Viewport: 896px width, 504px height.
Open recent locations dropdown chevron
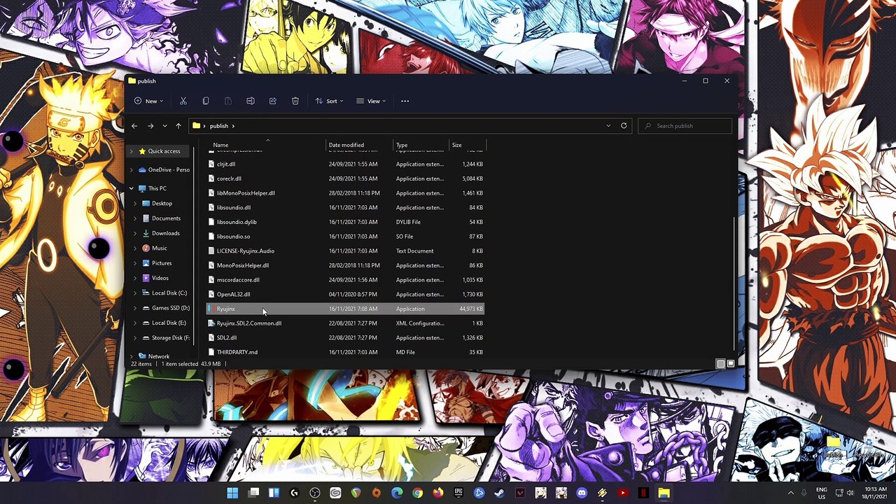tap(164, 126)
